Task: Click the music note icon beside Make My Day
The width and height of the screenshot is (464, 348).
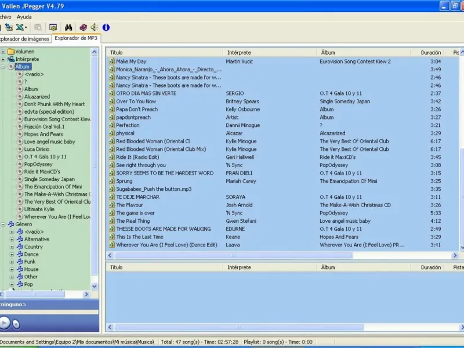Action: pos(112,61)
